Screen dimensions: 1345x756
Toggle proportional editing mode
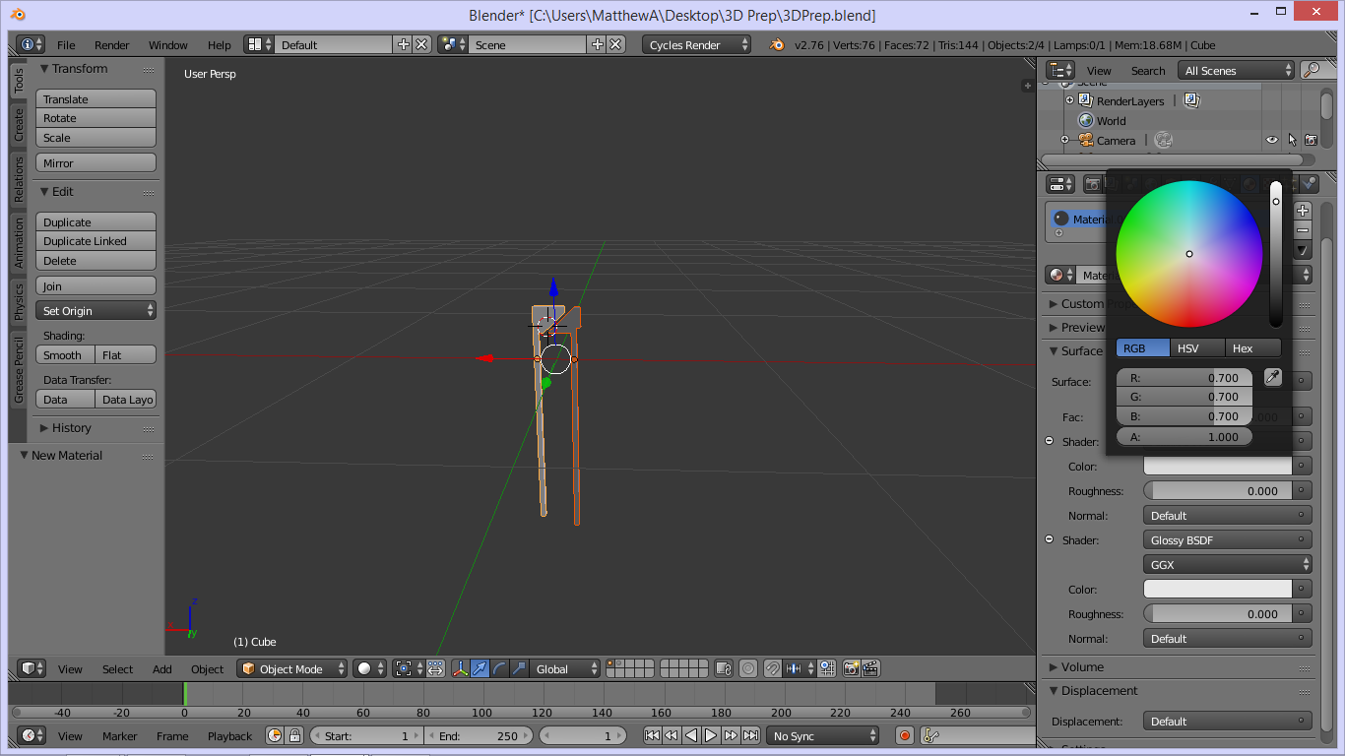(748, 668)
